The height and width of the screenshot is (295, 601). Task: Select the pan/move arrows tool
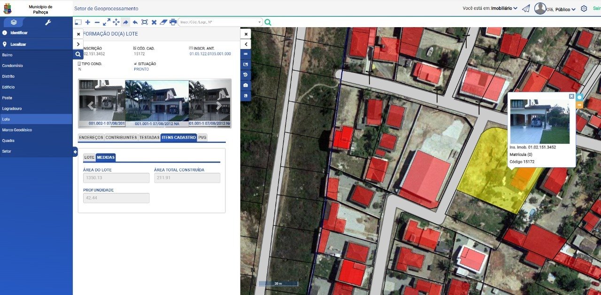coord(116,22)
